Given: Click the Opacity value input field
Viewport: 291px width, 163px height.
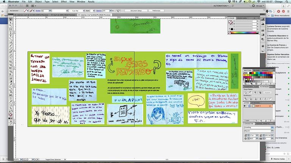Looking at the screenshot, I should coord(106,11).
